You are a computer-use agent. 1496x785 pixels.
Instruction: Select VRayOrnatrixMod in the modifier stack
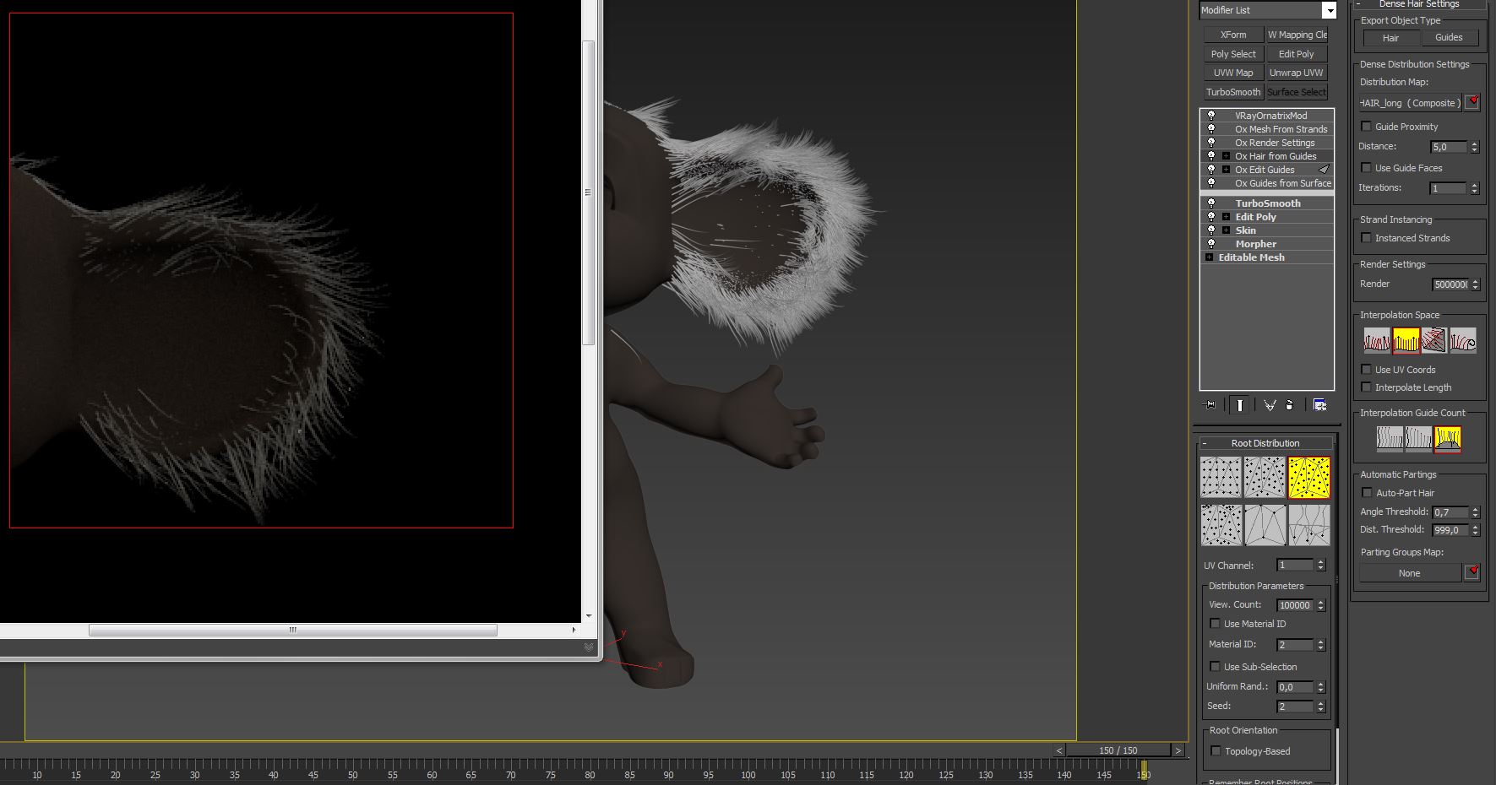pos(1270,116)
